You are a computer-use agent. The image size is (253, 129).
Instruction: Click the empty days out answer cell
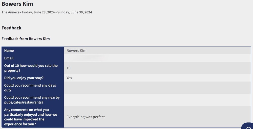tap(157, 88)
